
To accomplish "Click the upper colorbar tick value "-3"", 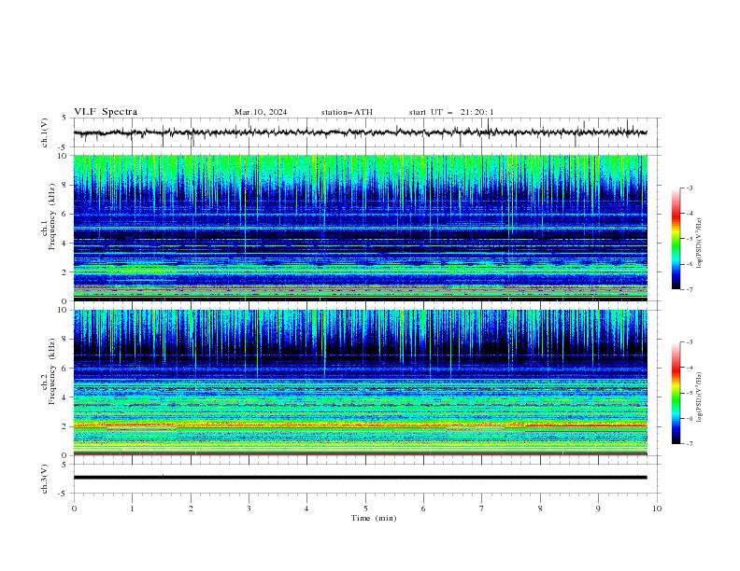I will click(x=689, y=188).
